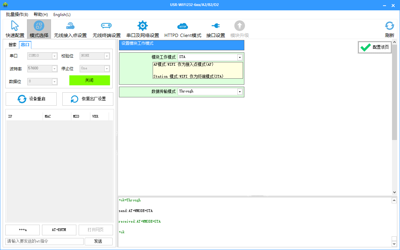The width and height of the screenshot is (400, 250).
Task: Open 无线终端设置 wireless station settings
Action: click(x=107, y=29)
